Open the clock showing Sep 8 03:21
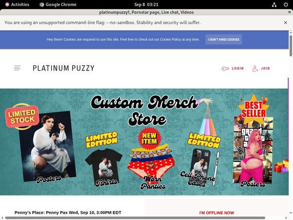The image size is (293, 220). point(146,4)
